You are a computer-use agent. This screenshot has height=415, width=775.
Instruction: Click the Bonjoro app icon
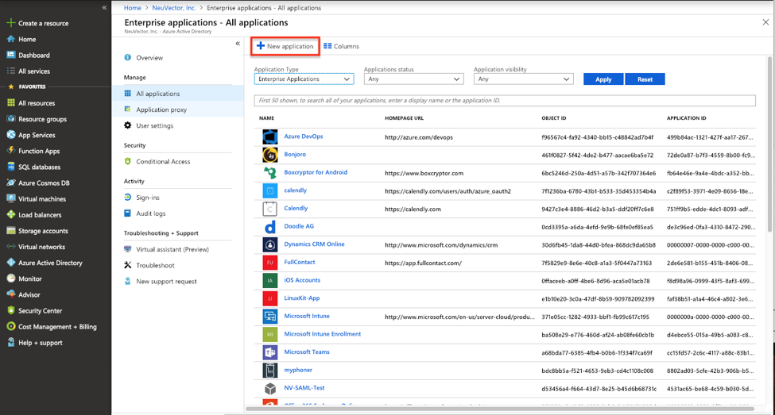point(270,155)
